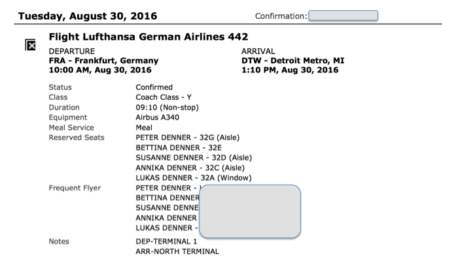
Task: Click the Coach Class - Y value
Action: tap(164, 97)
